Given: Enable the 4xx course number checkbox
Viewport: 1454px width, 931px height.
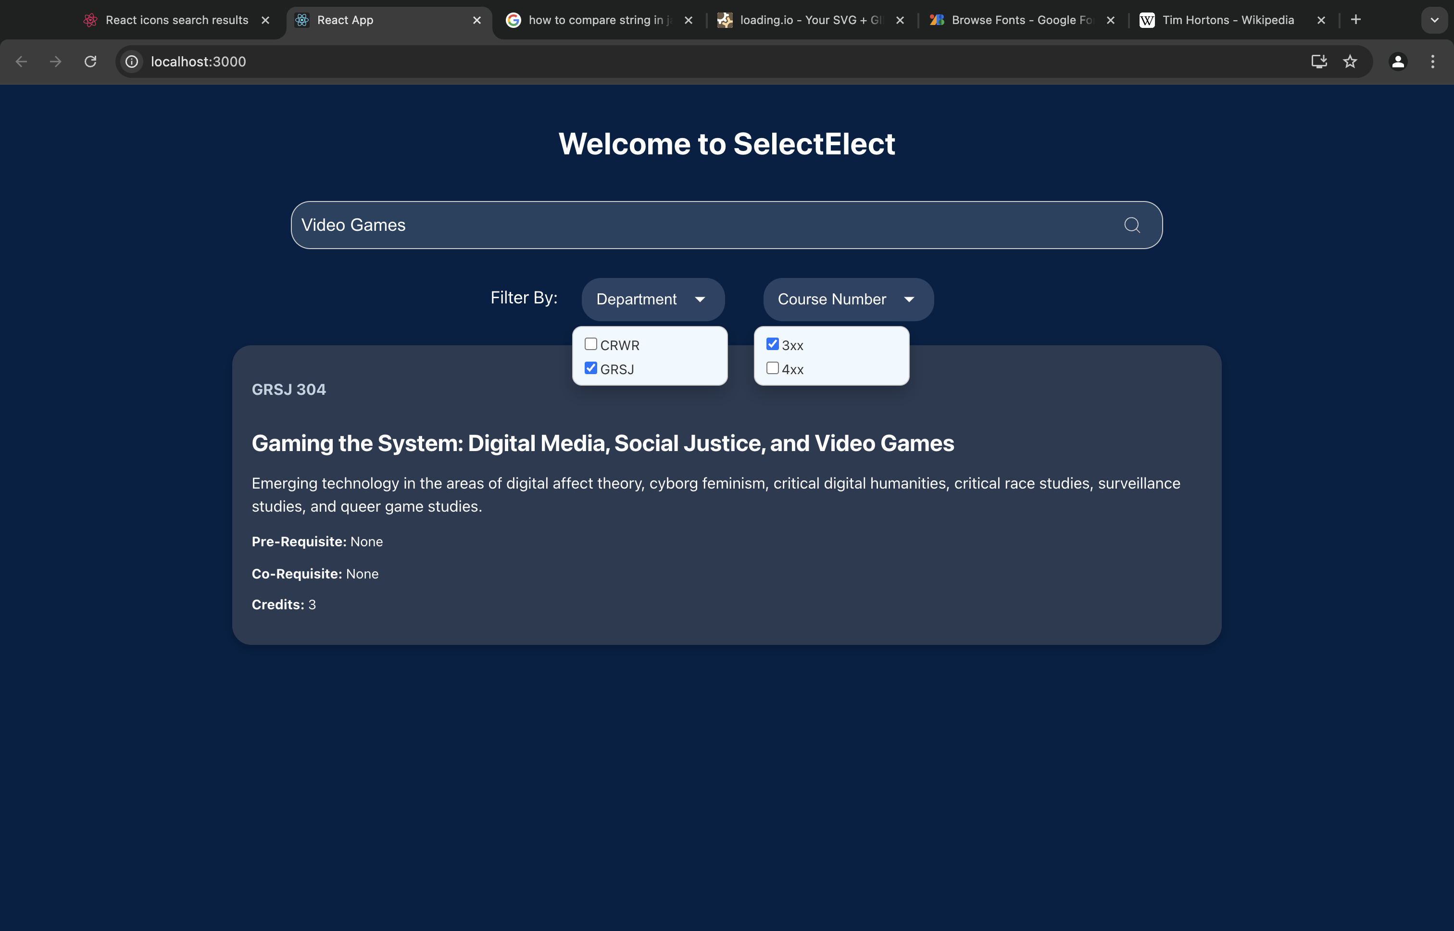Looking at the screenshot, I should 772,368.
